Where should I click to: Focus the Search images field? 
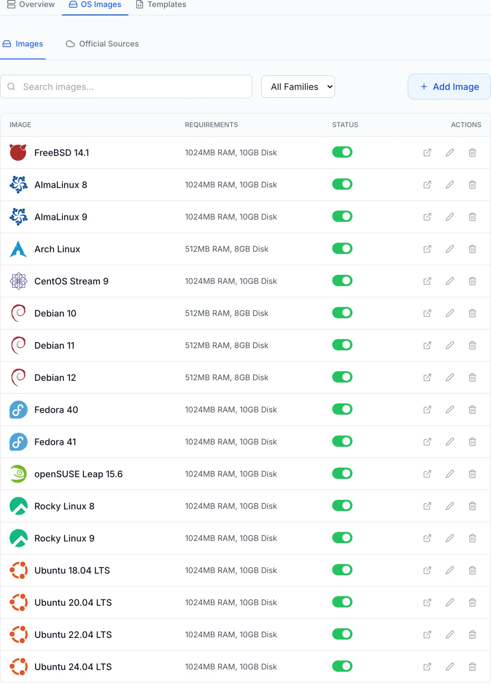(x=126, y=87)
